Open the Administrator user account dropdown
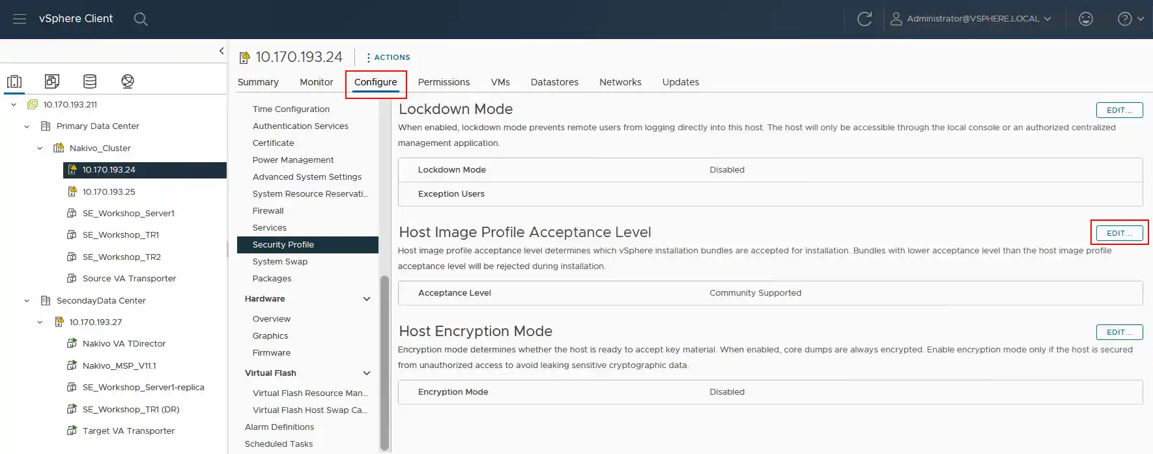Screen dimensions: 1153x454 [x=971, y=19]
